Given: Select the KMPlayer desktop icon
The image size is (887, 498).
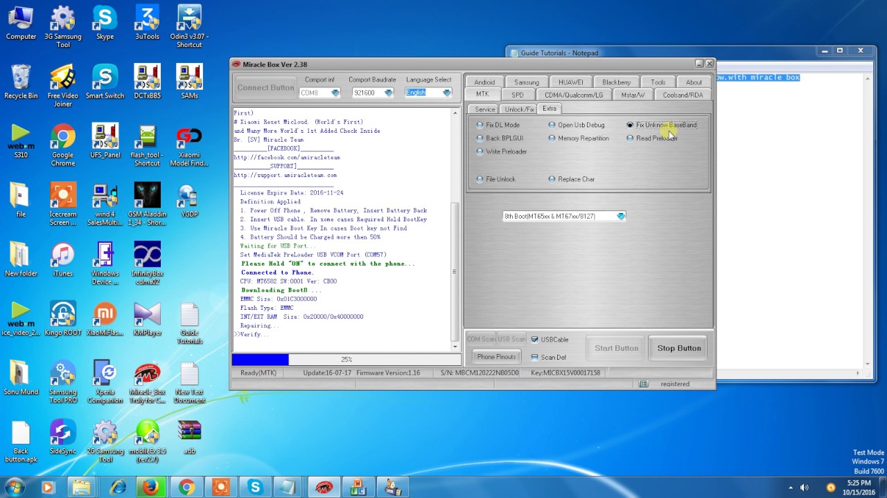Looking at the screenshot, I should pyautogui.click(x=147, y=318).
